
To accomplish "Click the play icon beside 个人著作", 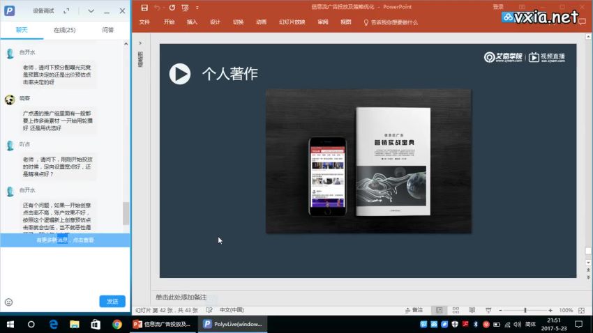I will [x=179, y=74].
